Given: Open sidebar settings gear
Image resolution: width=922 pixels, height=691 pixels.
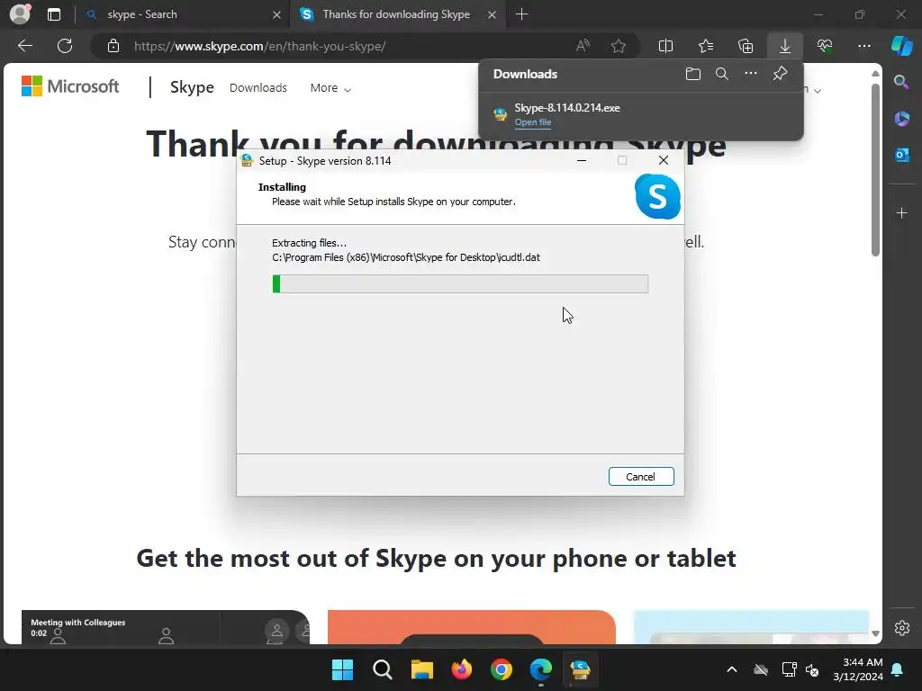Looking at the screenshot, I should (902, 627).
